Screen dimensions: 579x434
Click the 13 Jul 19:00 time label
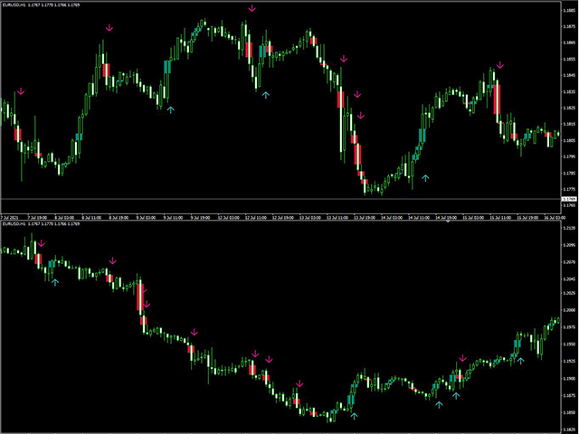364,218
